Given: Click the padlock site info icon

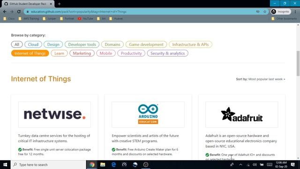Looking at the screenshot, I should [28, 12].
